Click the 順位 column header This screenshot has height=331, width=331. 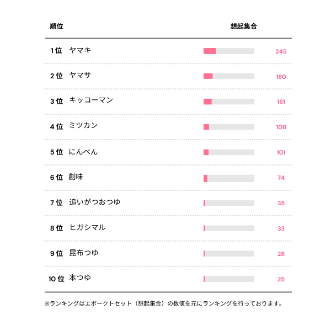(x=56, y=26)
